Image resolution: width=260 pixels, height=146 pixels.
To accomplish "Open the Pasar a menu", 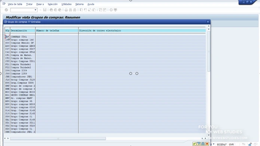I will click(40, 4).
